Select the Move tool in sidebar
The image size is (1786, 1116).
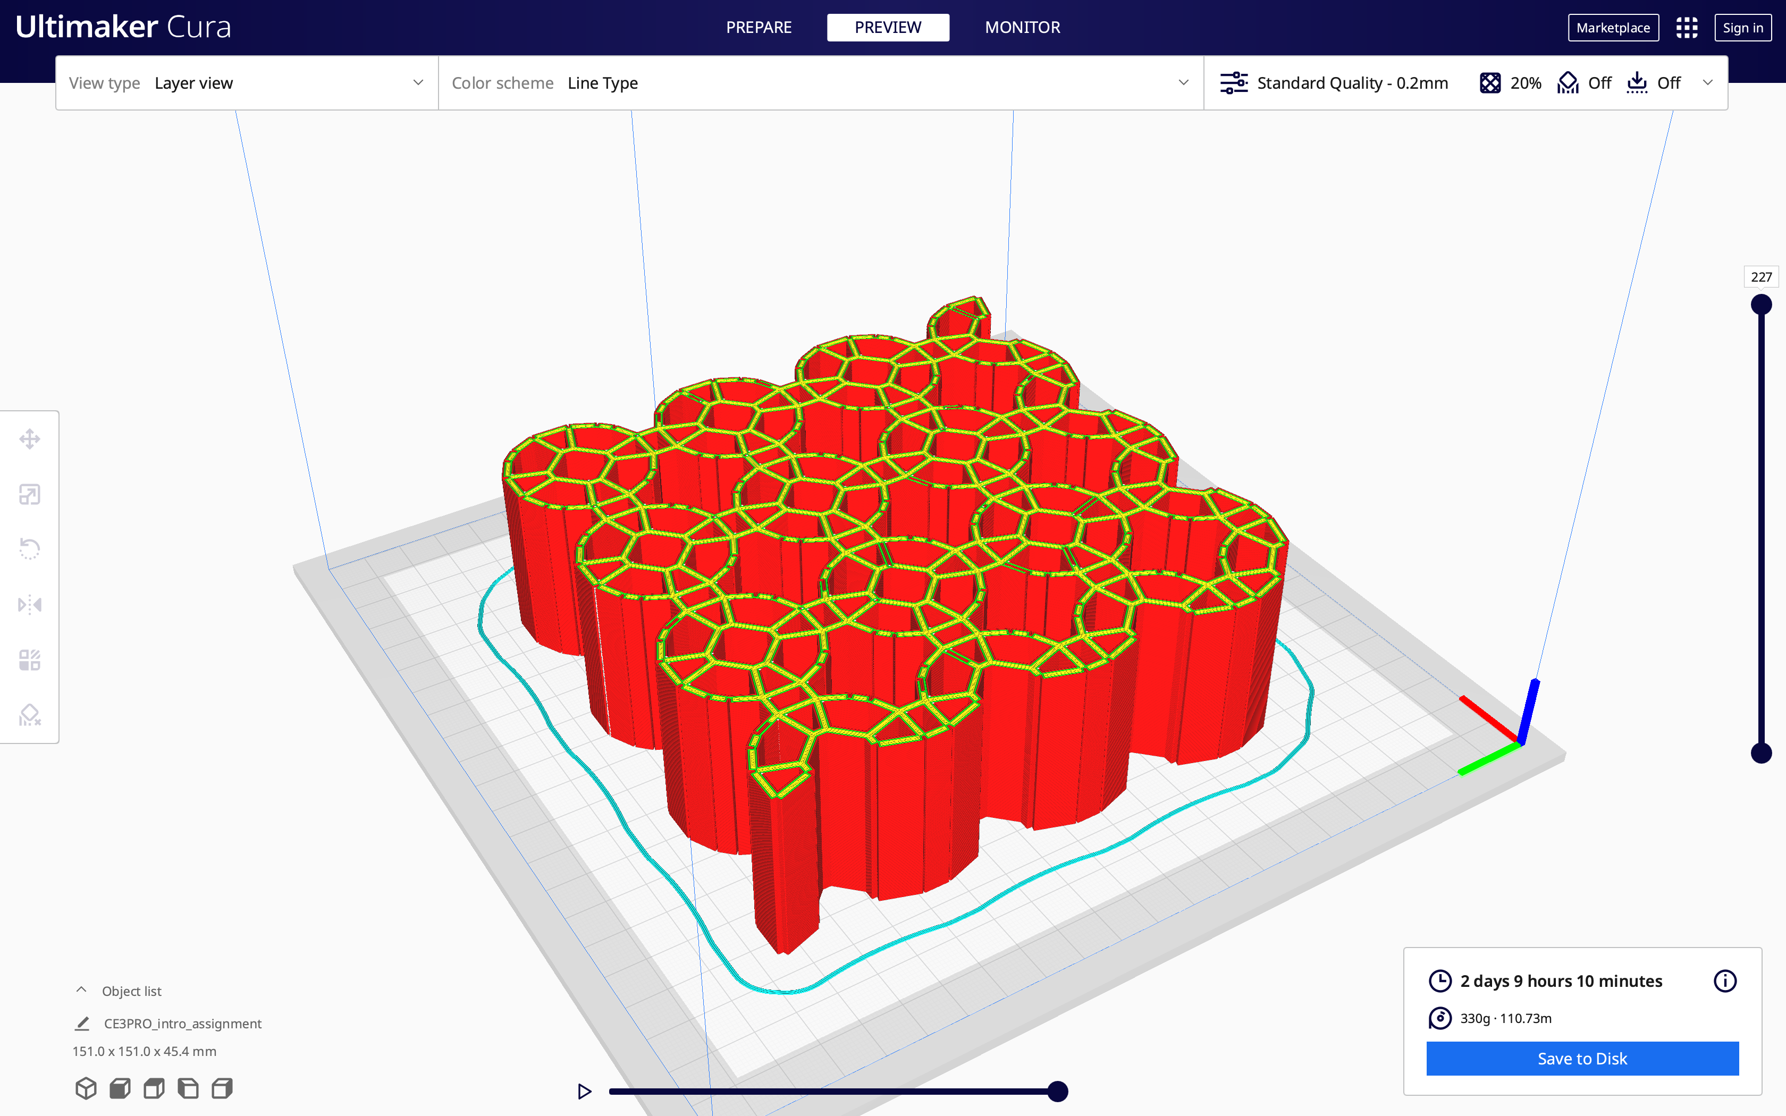(30, 439)
